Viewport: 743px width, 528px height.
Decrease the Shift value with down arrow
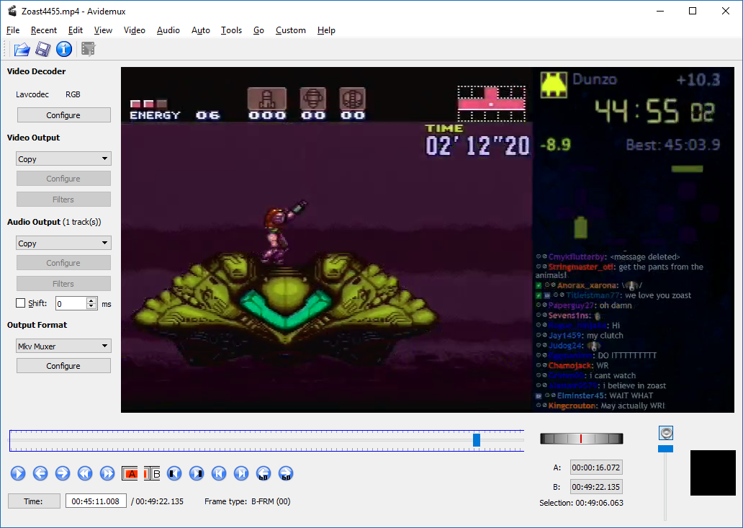91,307
